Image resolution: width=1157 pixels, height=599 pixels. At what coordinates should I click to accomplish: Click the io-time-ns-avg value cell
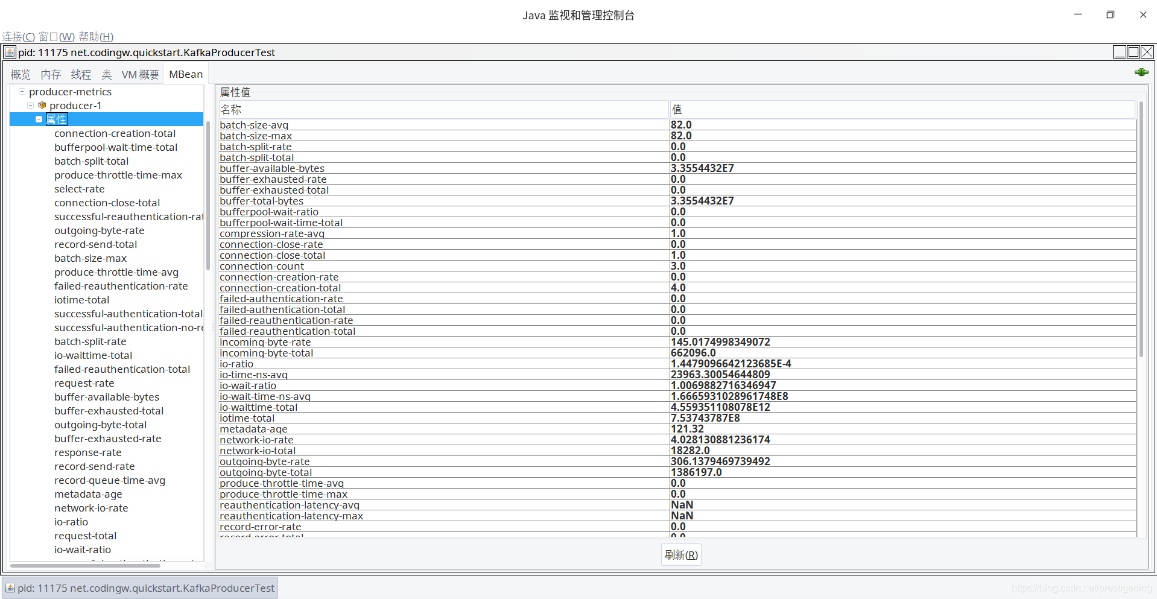(x=902, y=375)
